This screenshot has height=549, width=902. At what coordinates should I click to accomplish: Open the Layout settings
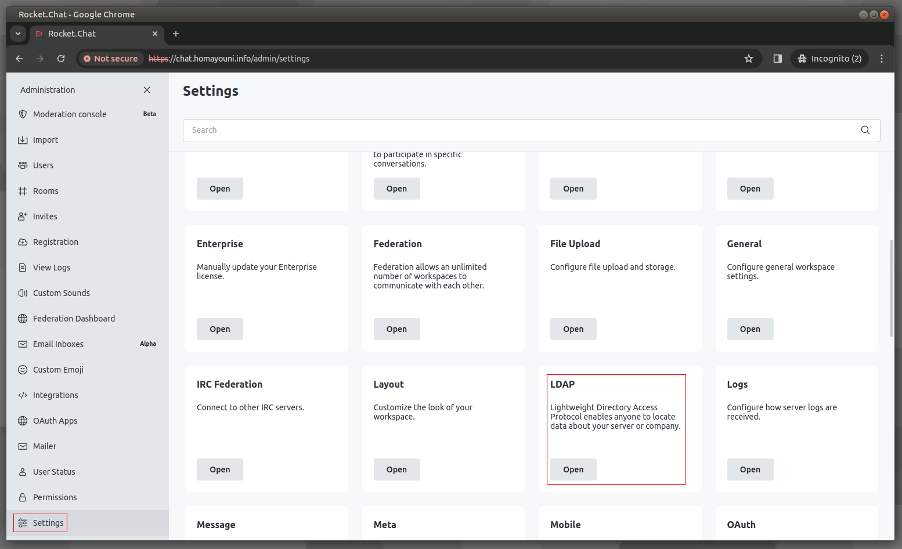click(396, 469)
